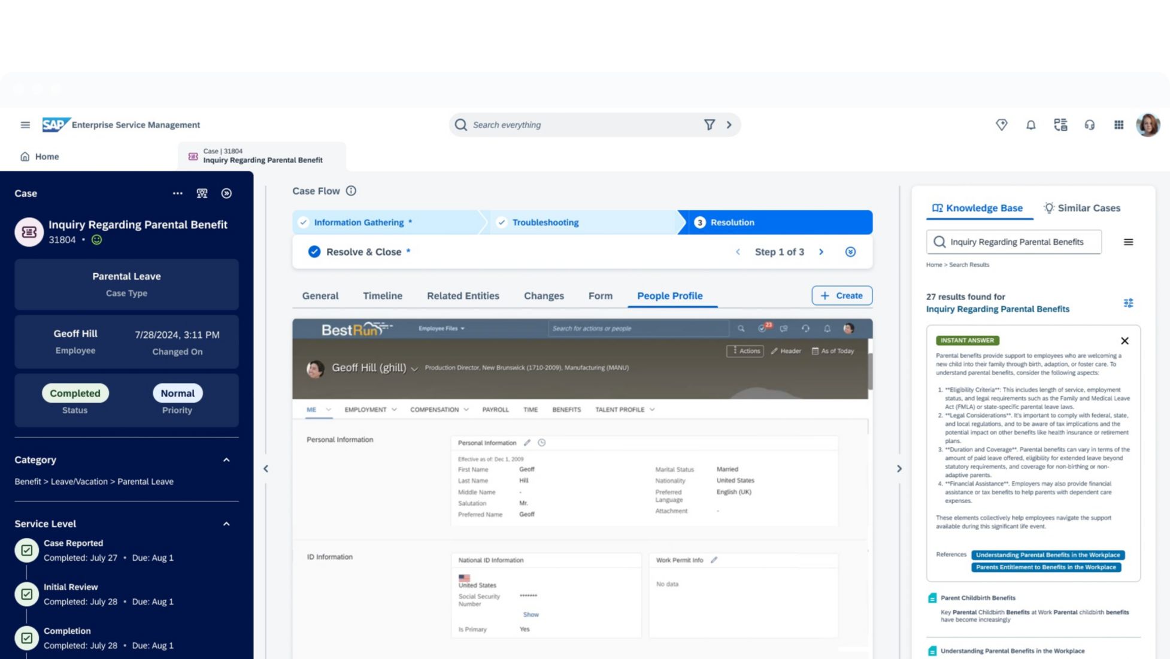Click the Create button
This screenshot has width=1170, height=659.
coord(841,295)
